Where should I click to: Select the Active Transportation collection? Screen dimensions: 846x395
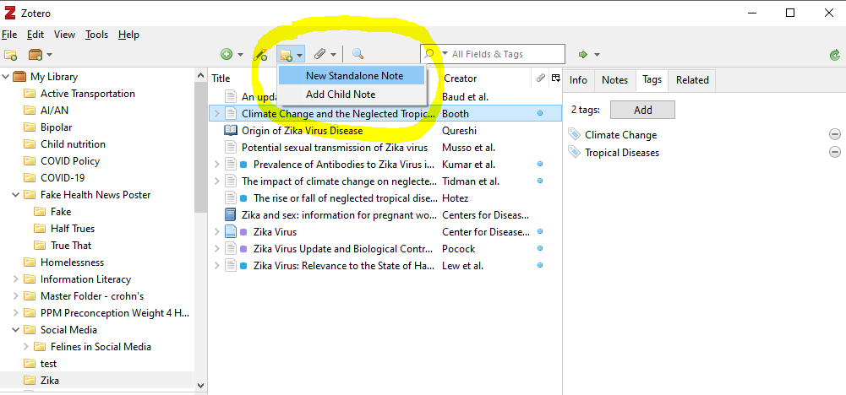coord(87,93)
